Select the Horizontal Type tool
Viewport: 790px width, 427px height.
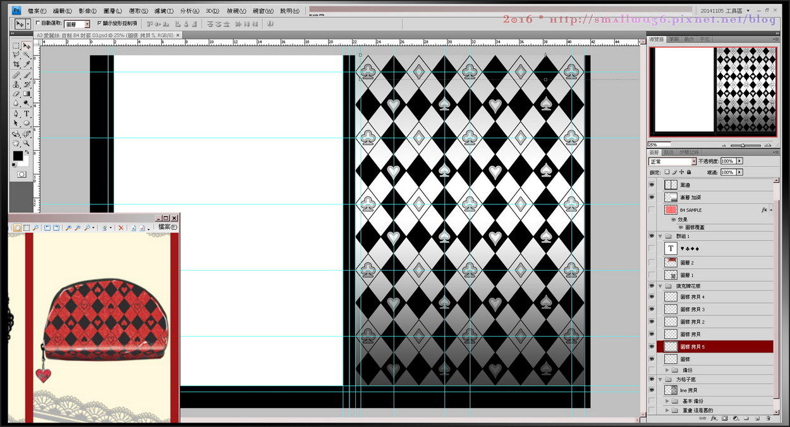pyautogui.click(x=27, y=114)
